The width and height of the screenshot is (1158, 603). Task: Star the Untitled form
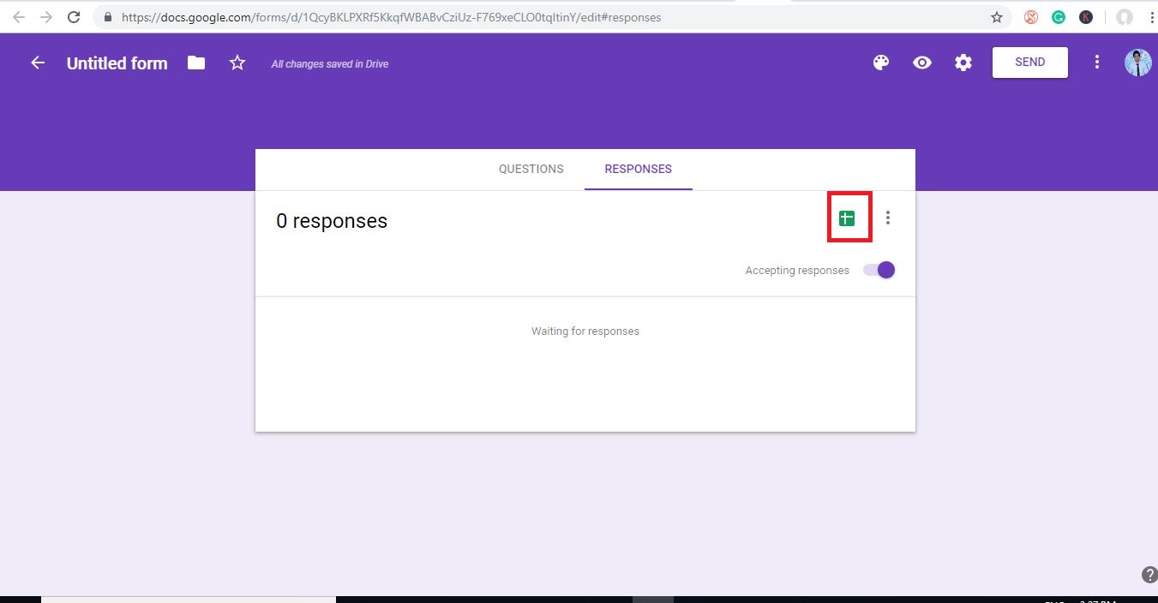(237, 63)
